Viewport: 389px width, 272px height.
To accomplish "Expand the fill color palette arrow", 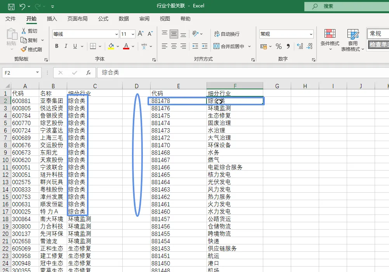I will [118, 47].
